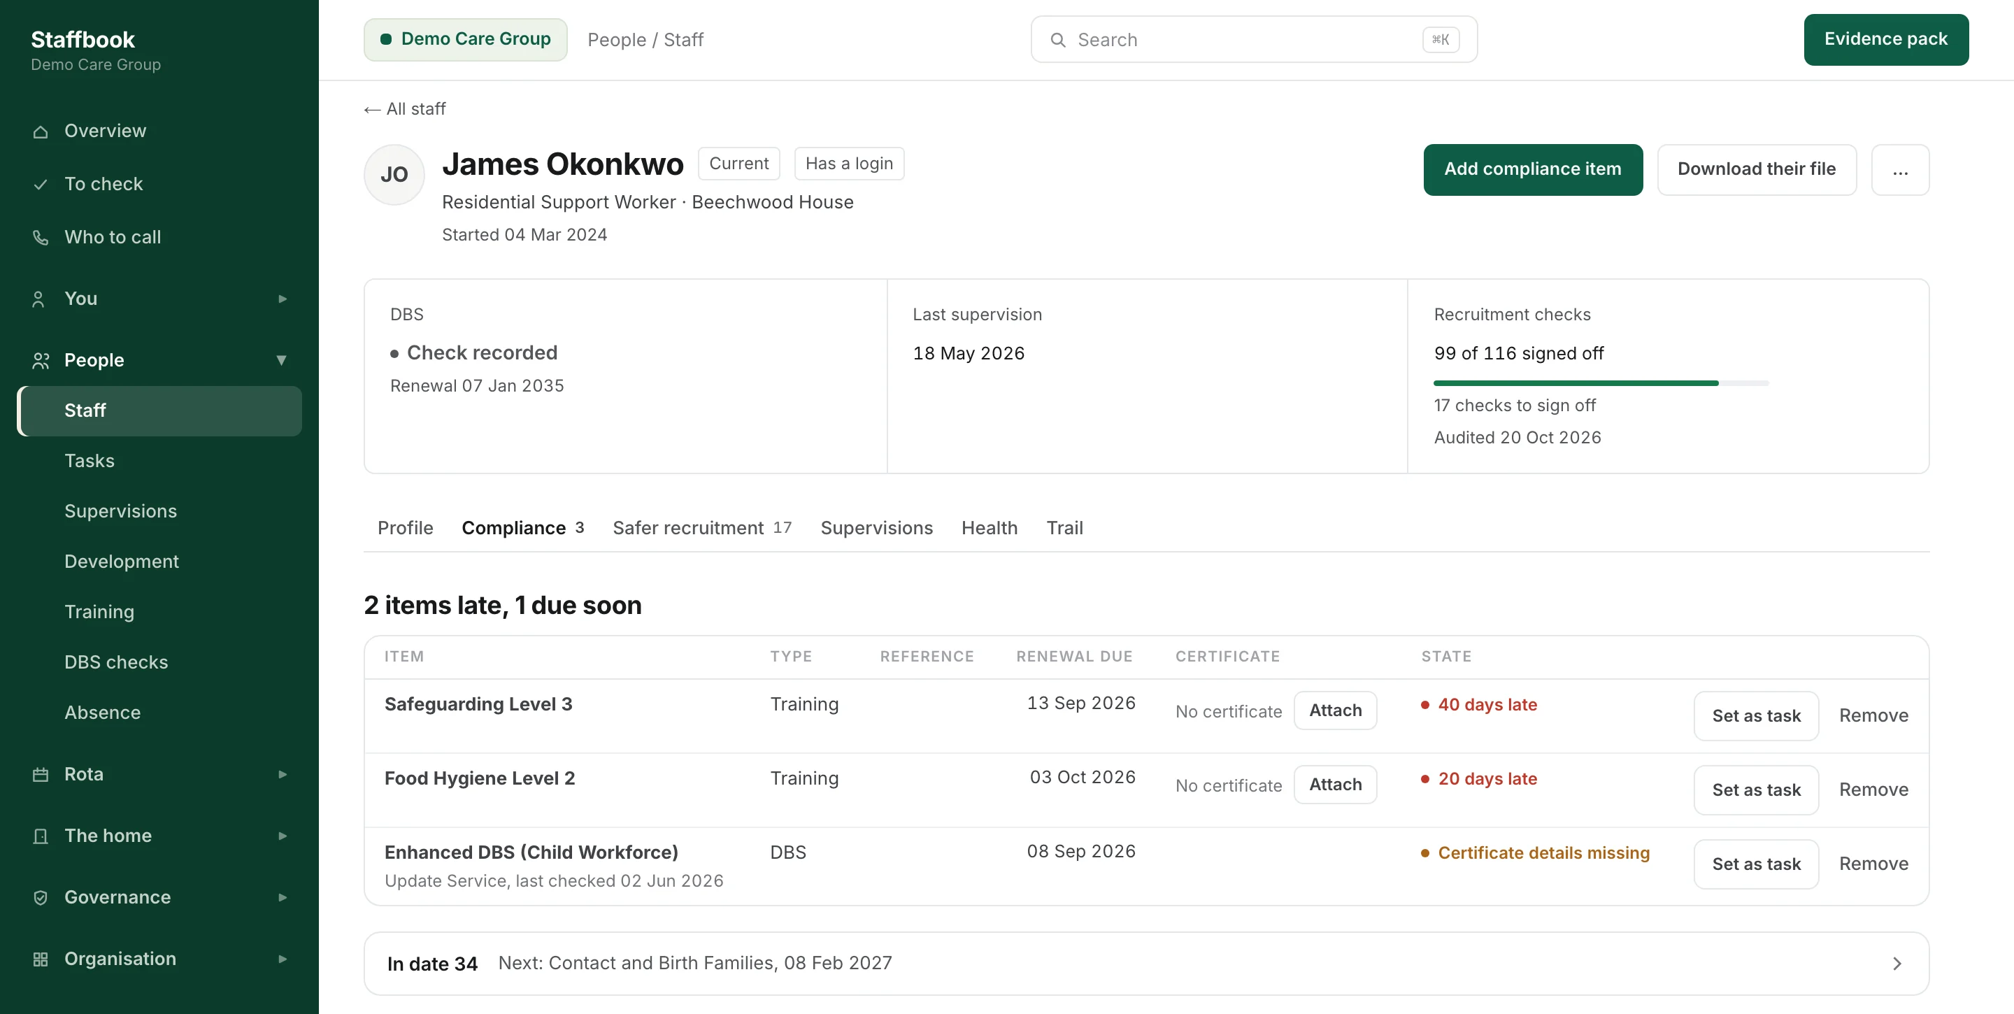Attach certificate for Food Hygiene Level 2
The width and height of the screenshot is (2014, 1014).
coord(1336,785)
